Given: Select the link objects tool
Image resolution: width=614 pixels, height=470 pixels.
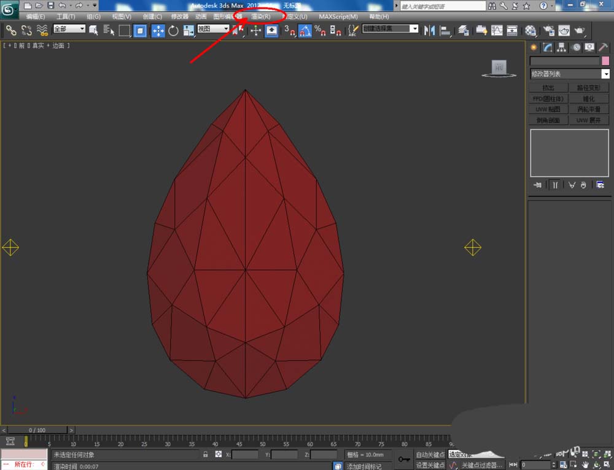Looking at the screenshot, I should tap(11, 30).
